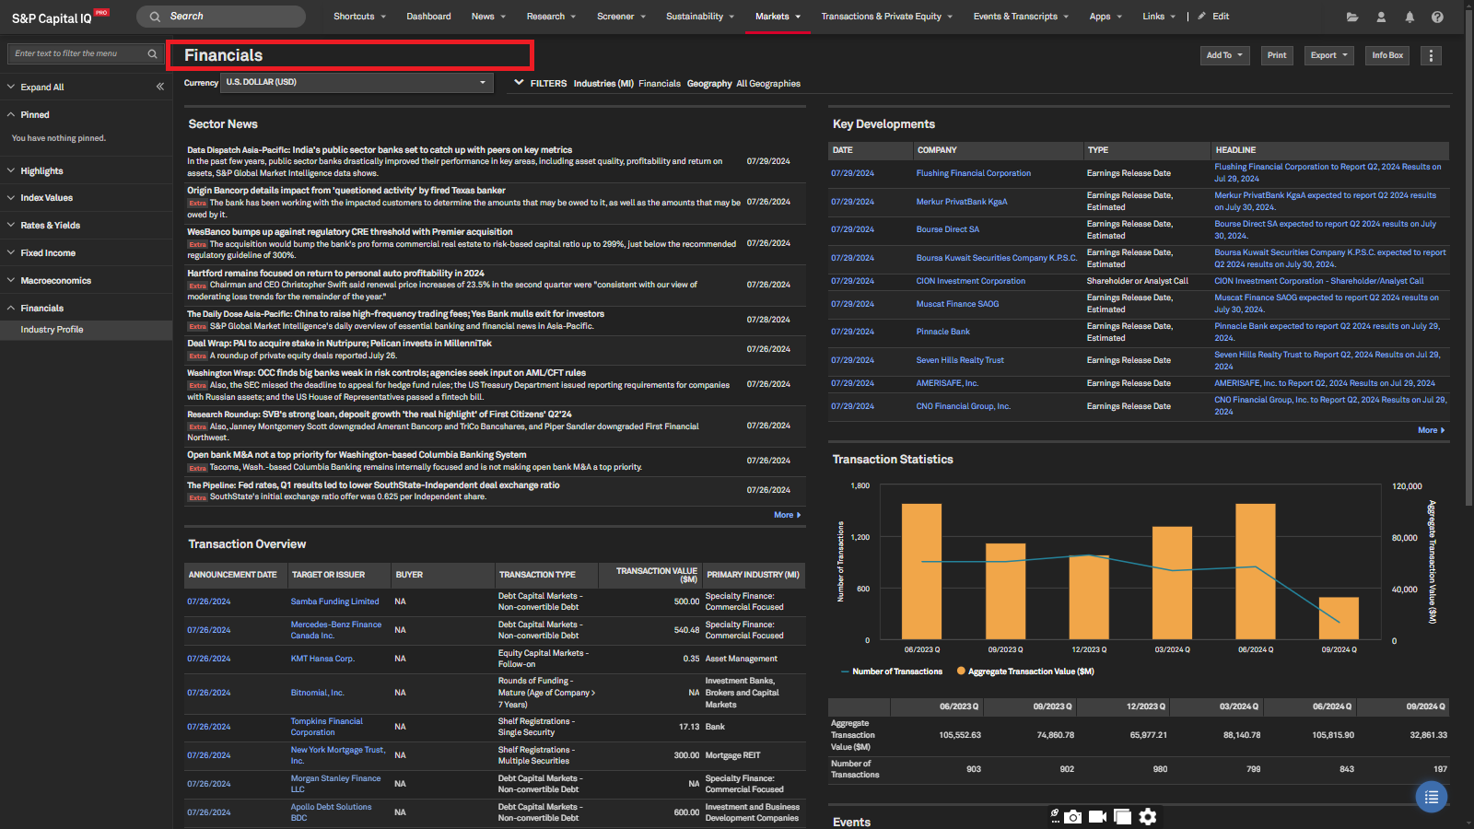The height and width of the screenshot is (829, 1474).
Task: Click the Print button
Action: pyautogui.click(x=1276, y=55)
